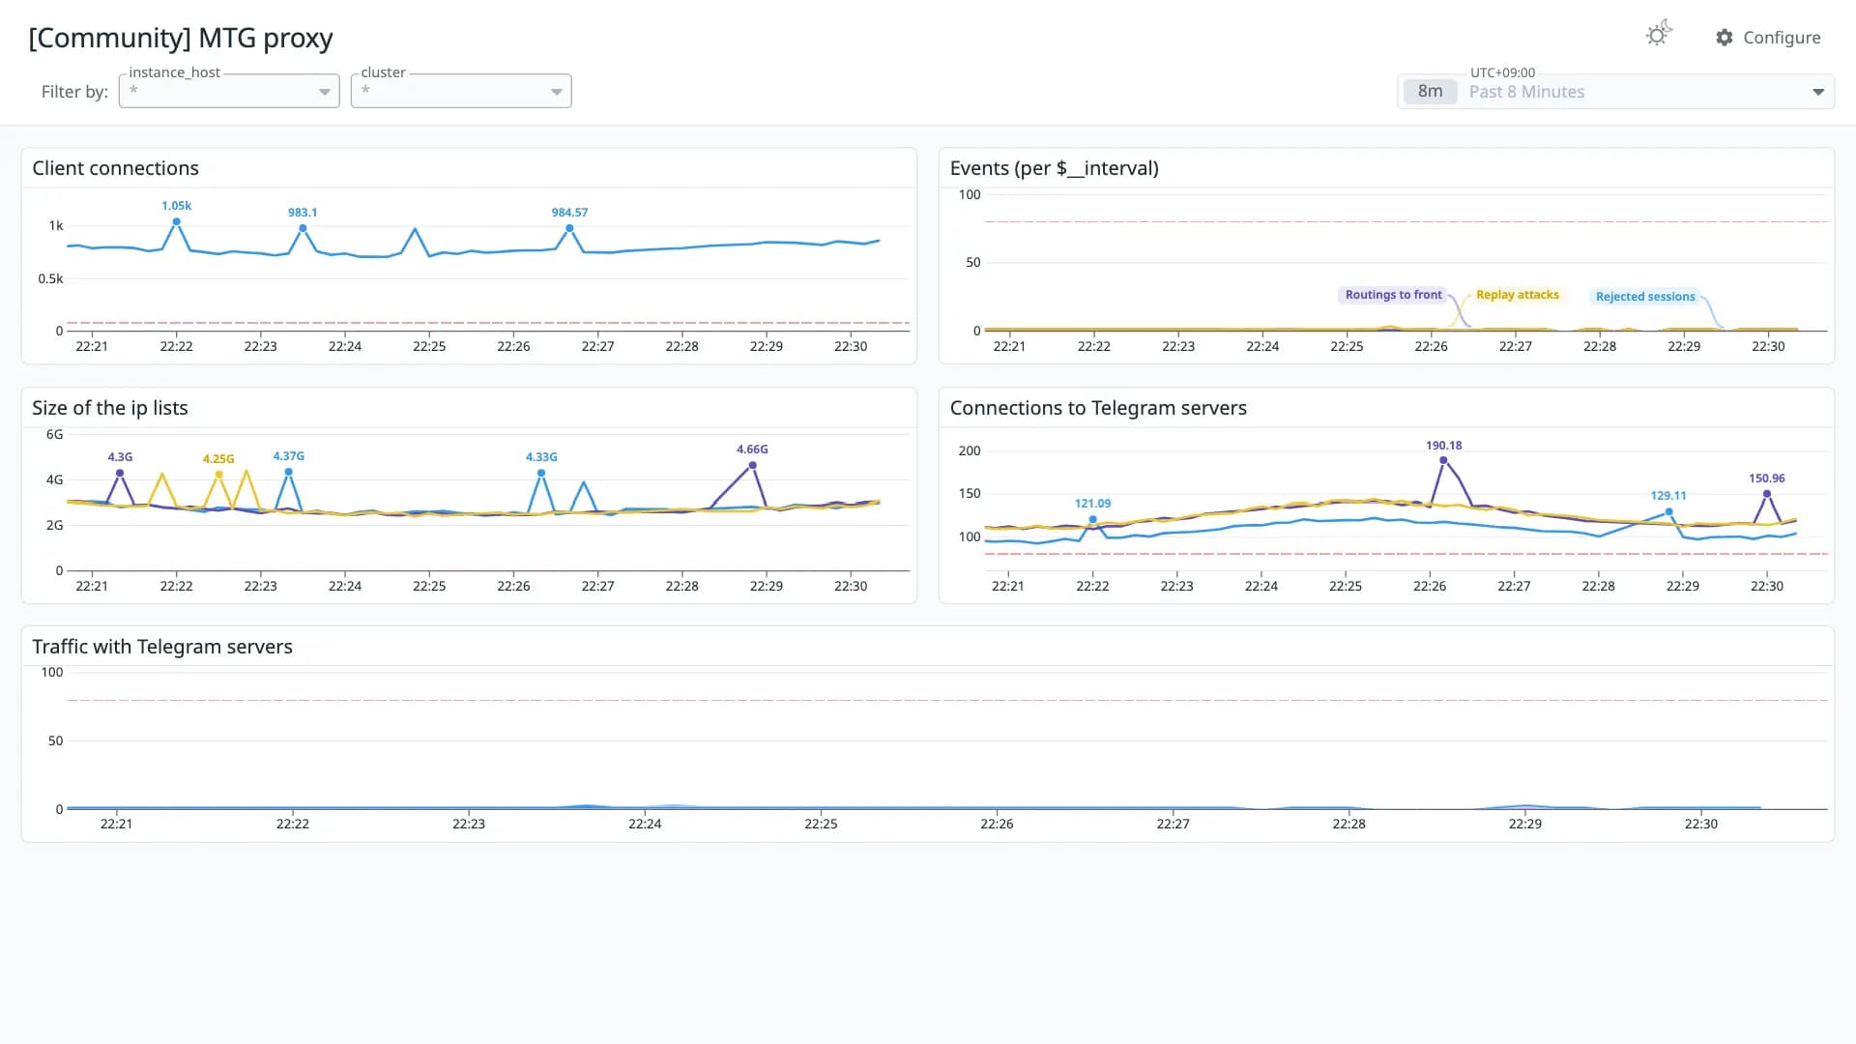
Task: Open the Past 8 Minutes time range dropdown
Action: (x=1615, y=92)
